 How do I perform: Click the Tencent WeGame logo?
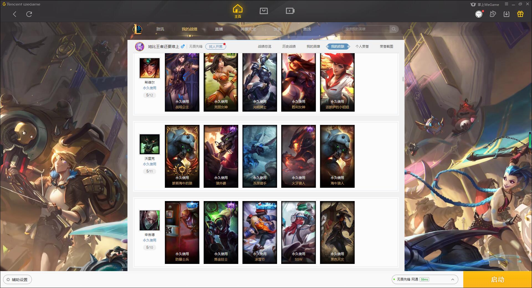point(21,4)
